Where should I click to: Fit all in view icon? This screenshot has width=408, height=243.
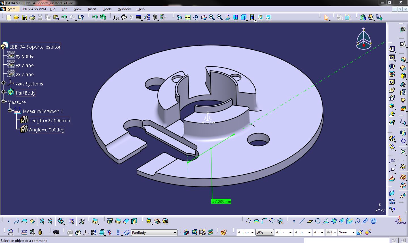tap(188, 17)
